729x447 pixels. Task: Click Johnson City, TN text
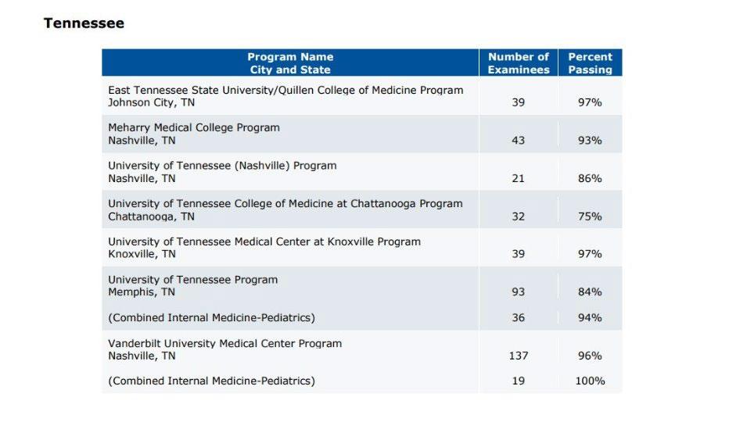pos(151,102)
